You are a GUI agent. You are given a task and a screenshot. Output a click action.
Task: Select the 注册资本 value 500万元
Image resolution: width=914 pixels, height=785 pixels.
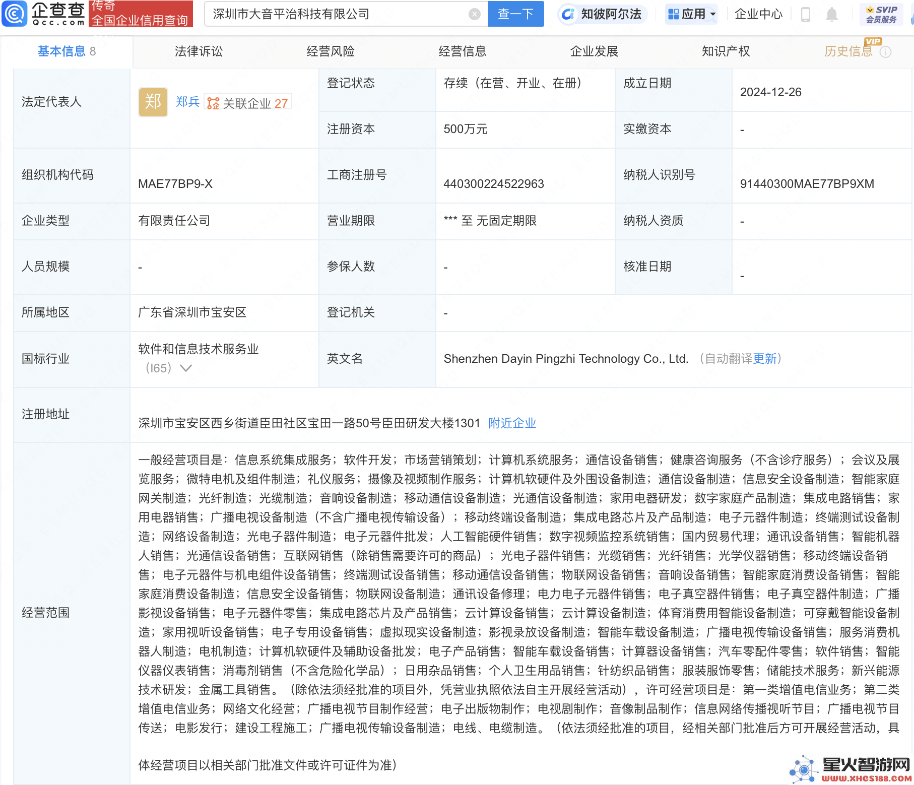(466, 129)
